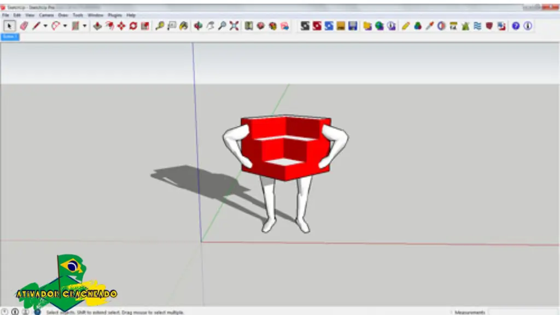The width and height of the screenshot is (560, 315).
Task: Open the Edit menu
Action: pyautogui.click(x=17, y=15)
